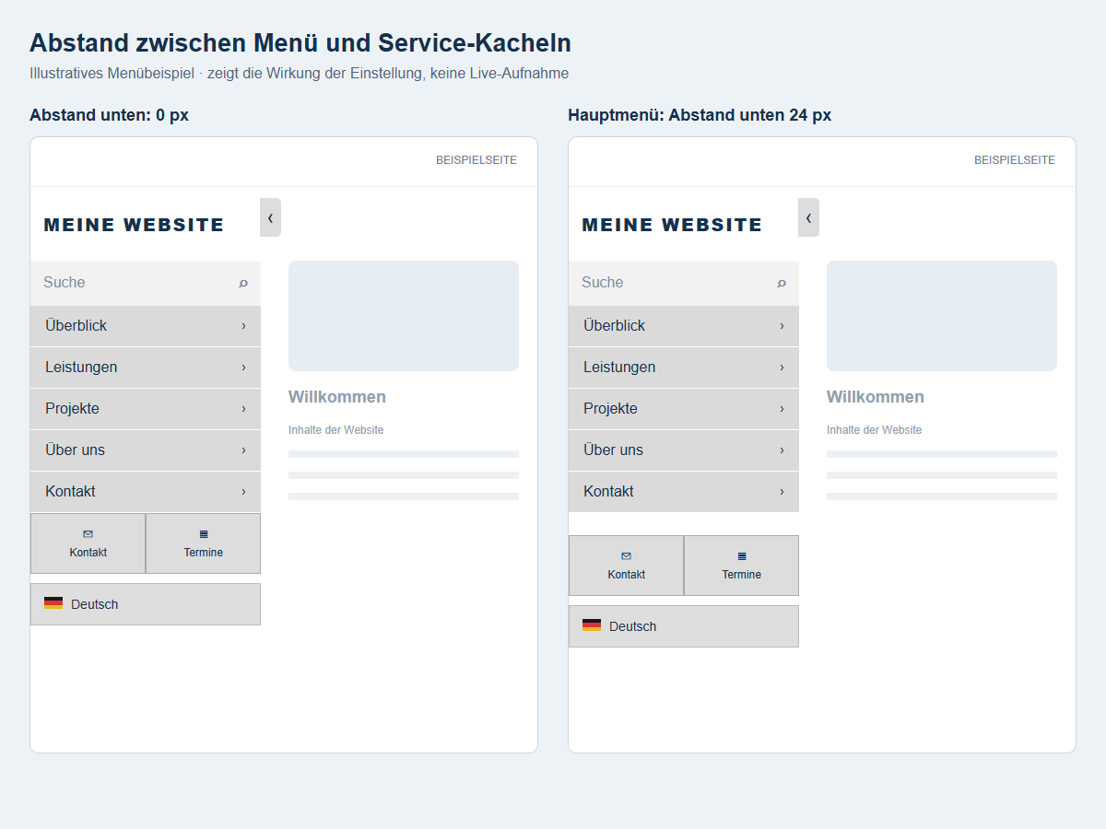Expand Überblick chevron in right menu

(x=782, y=326)
